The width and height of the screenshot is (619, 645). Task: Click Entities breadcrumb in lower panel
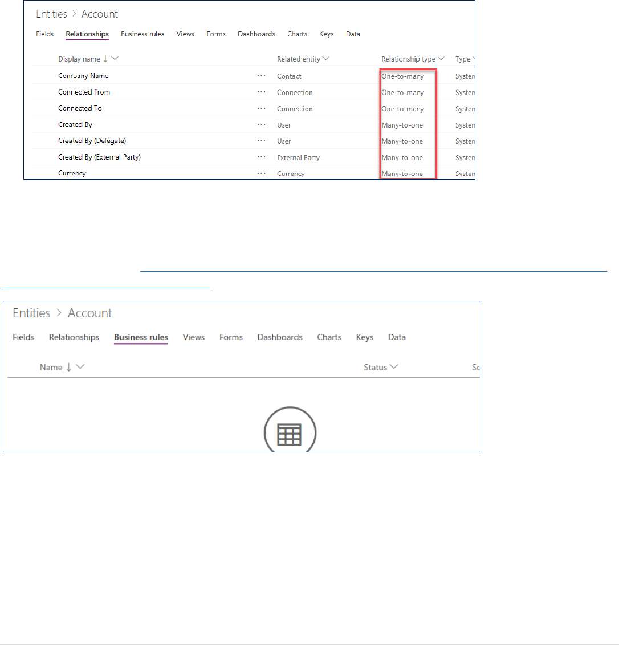pyautogui.click(x=31, y=313)
